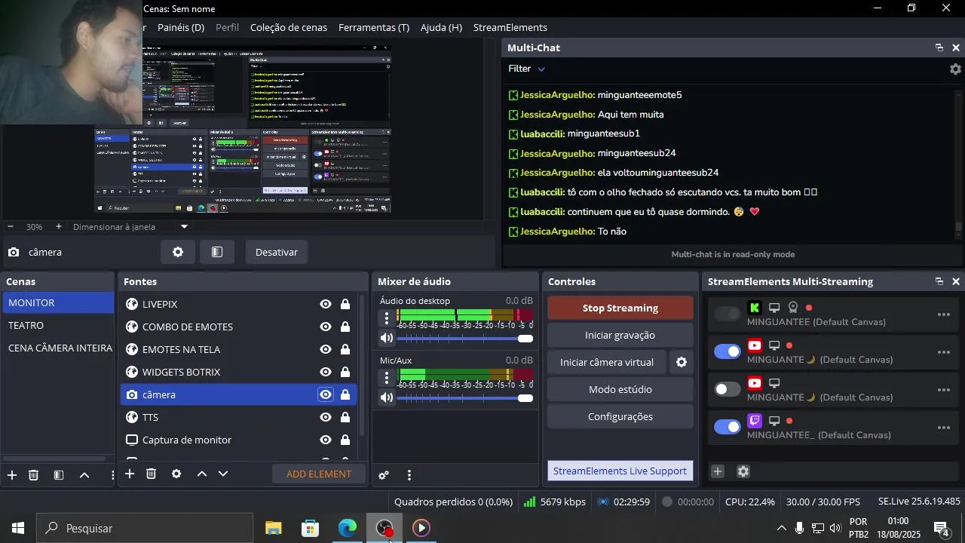Screen dimensions: 965x543
Task: Mute the Áudio do desktop speaker icon
Action: pyautogui.click(x=387, y=338)
